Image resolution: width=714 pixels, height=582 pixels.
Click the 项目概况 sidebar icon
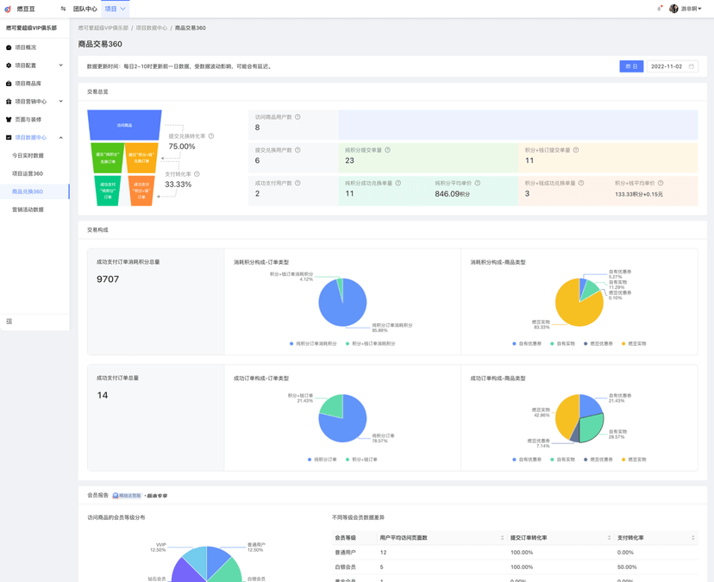[x=9, y=47]
